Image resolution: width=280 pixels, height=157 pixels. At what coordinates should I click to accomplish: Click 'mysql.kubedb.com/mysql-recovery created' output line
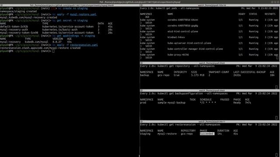pyautogui.click(x=28, y=17)
